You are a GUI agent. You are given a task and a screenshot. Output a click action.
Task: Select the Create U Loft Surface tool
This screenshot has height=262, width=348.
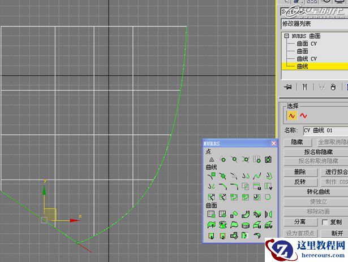point(256,225)
